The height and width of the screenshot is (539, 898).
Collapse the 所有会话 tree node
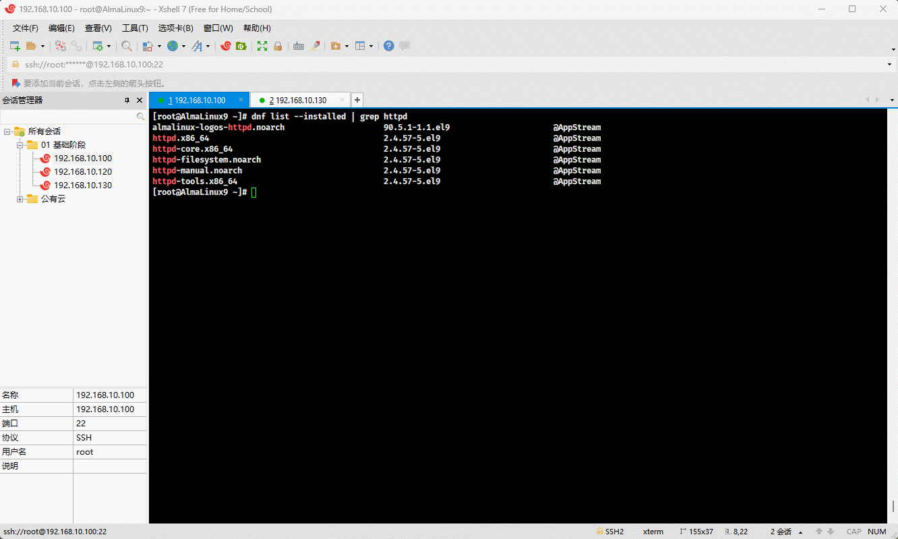point(7,132)
